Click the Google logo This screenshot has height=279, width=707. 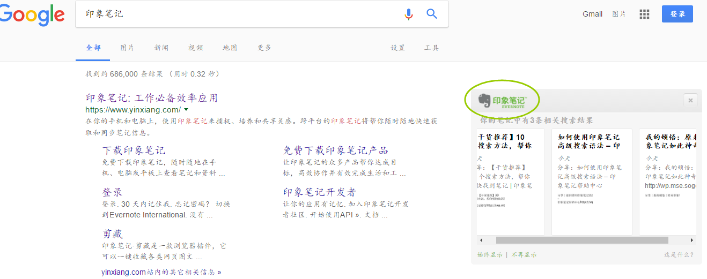pos(32,14)
